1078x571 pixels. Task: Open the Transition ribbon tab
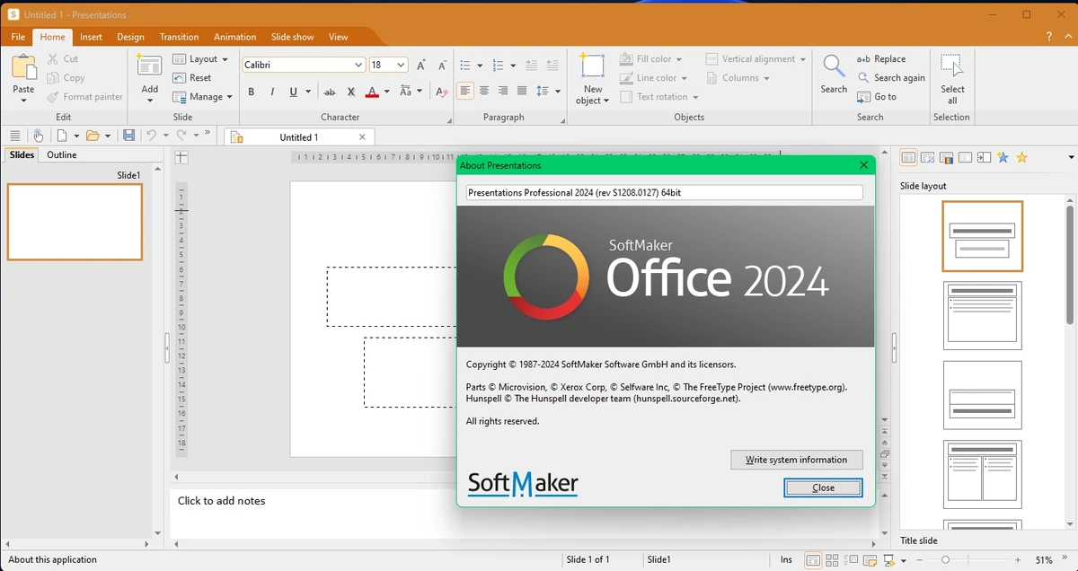(x=179, y=37)
